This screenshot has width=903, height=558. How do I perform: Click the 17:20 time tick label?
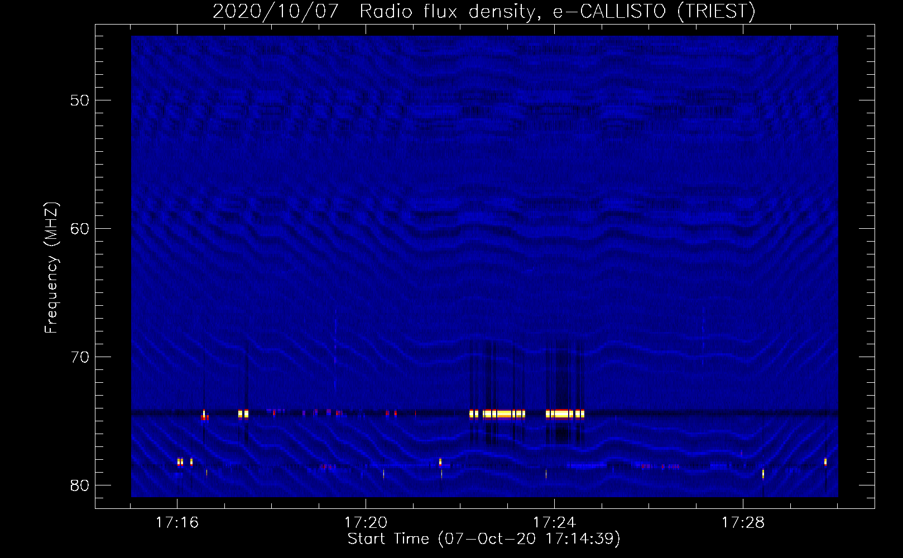(366, 522)
